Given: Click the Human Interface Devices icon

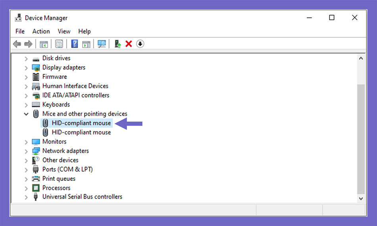Looking at the screenshot, I should pos(36,86).
